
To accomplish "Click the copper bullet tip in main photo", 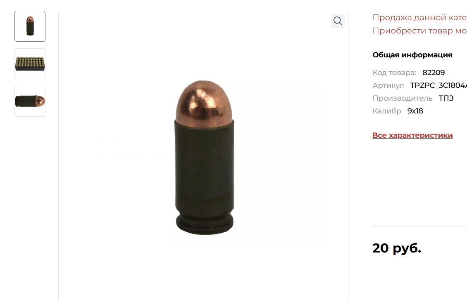I will 204,103.
